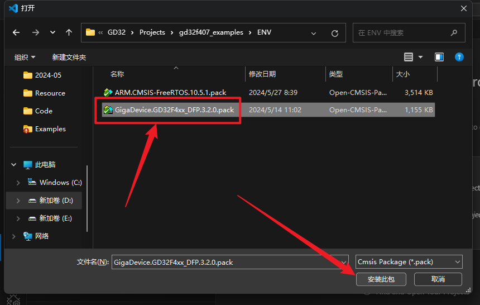Image resolution: width=480 pixels, height=305 pixels.
Task: Click the Windows (C:) drive icon
Action: 32,182
